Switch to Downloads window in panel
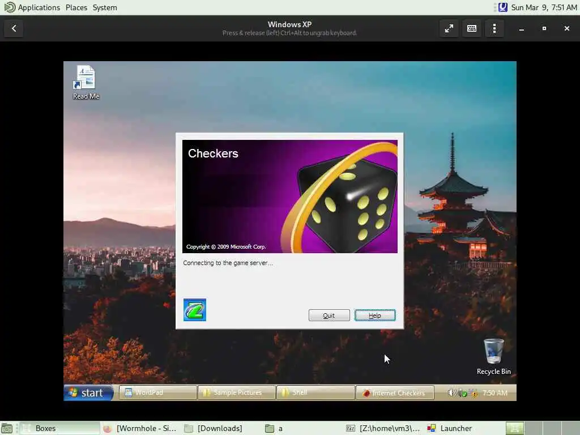Viewport: 580px width, 435px height. click(x=222, y=428)
